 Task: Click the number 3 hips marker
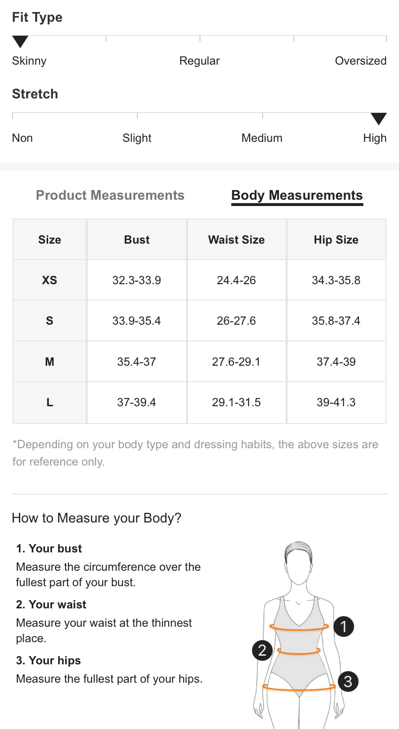(x=348, y=681)
